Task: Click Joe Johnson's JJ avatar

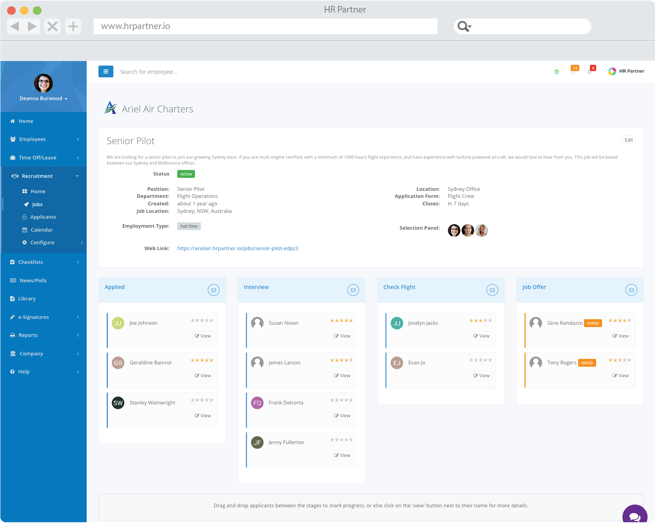Action: [118, 323]
